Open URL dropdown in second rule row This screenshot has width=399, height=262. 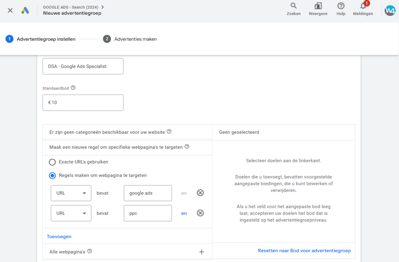coord(71,213)
